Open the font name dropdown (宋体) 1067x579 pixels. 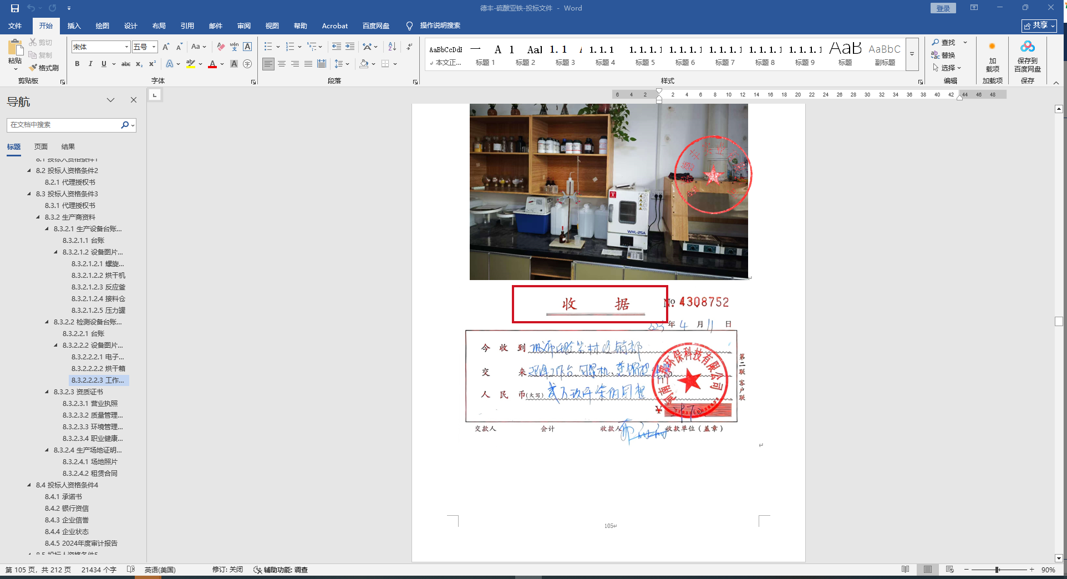click(x=126, y=47)
